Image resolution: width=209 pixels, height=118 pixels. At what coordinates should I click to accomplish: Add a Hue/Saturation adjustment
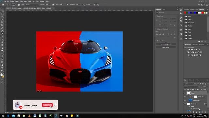[x=188, y=52]
